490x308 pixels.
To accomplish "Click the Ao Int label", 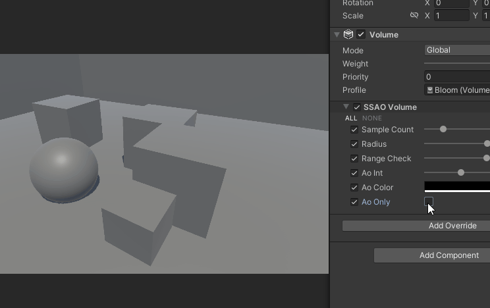I will pos(372,173).
